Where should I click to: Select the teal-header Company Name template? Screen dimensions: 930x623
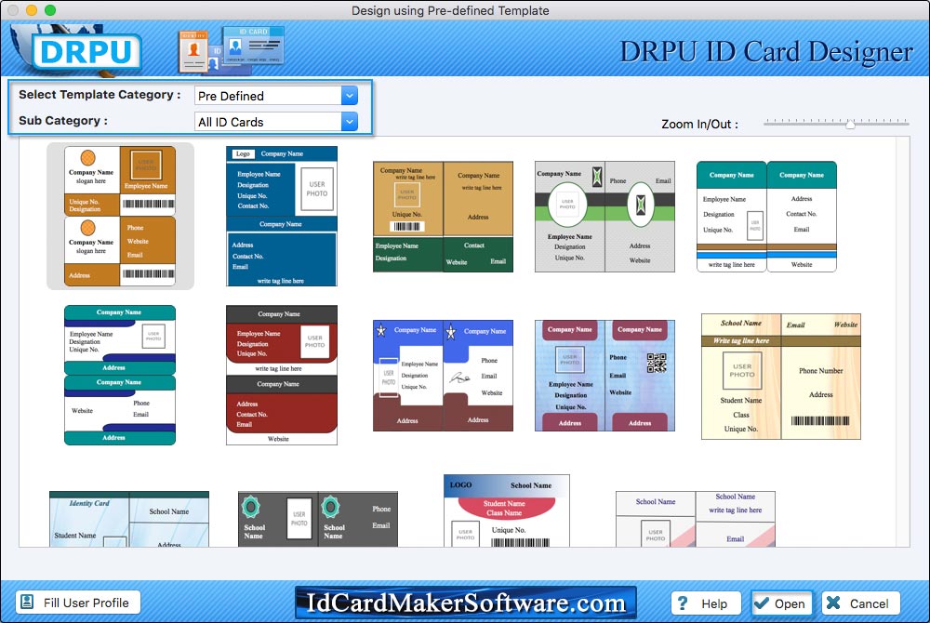coord(766,217)
